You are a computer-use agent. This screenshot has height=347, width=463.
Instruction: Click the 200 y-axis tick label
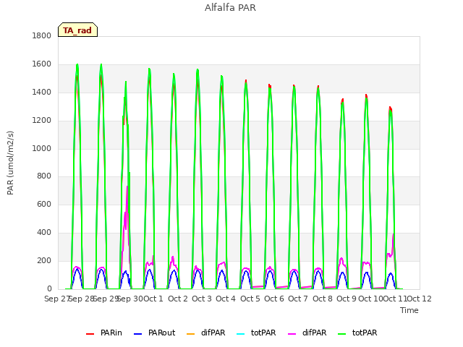pos(44,261)
